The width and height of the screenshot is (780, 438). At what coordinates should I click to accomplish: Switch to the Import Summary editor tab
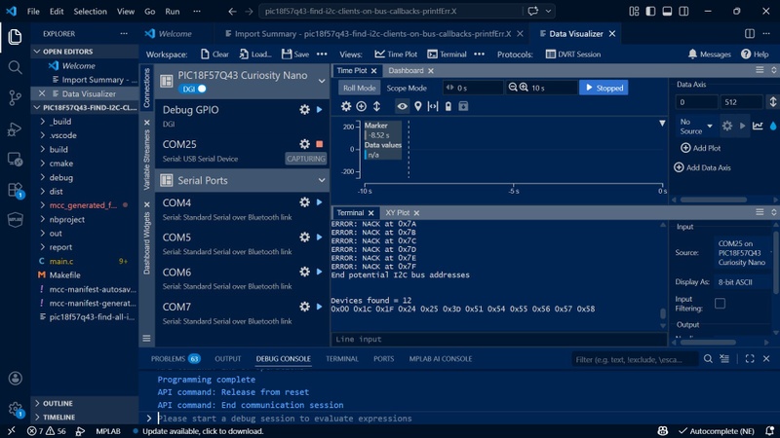pyautogui.click(x=372, y=34)
